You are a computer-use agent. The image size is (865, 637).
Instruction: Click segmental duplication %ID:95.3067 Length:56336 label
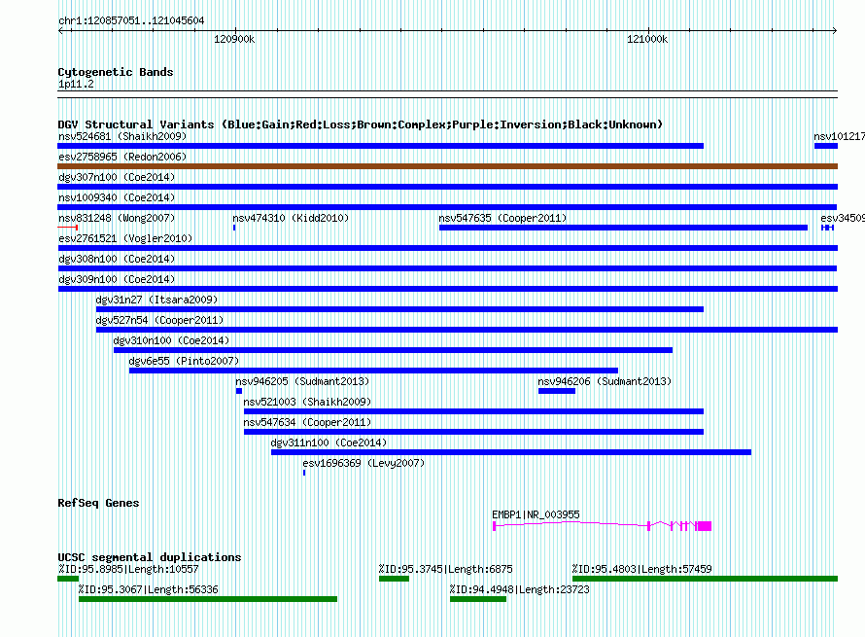pyautogui.click(x=148, y=589)
